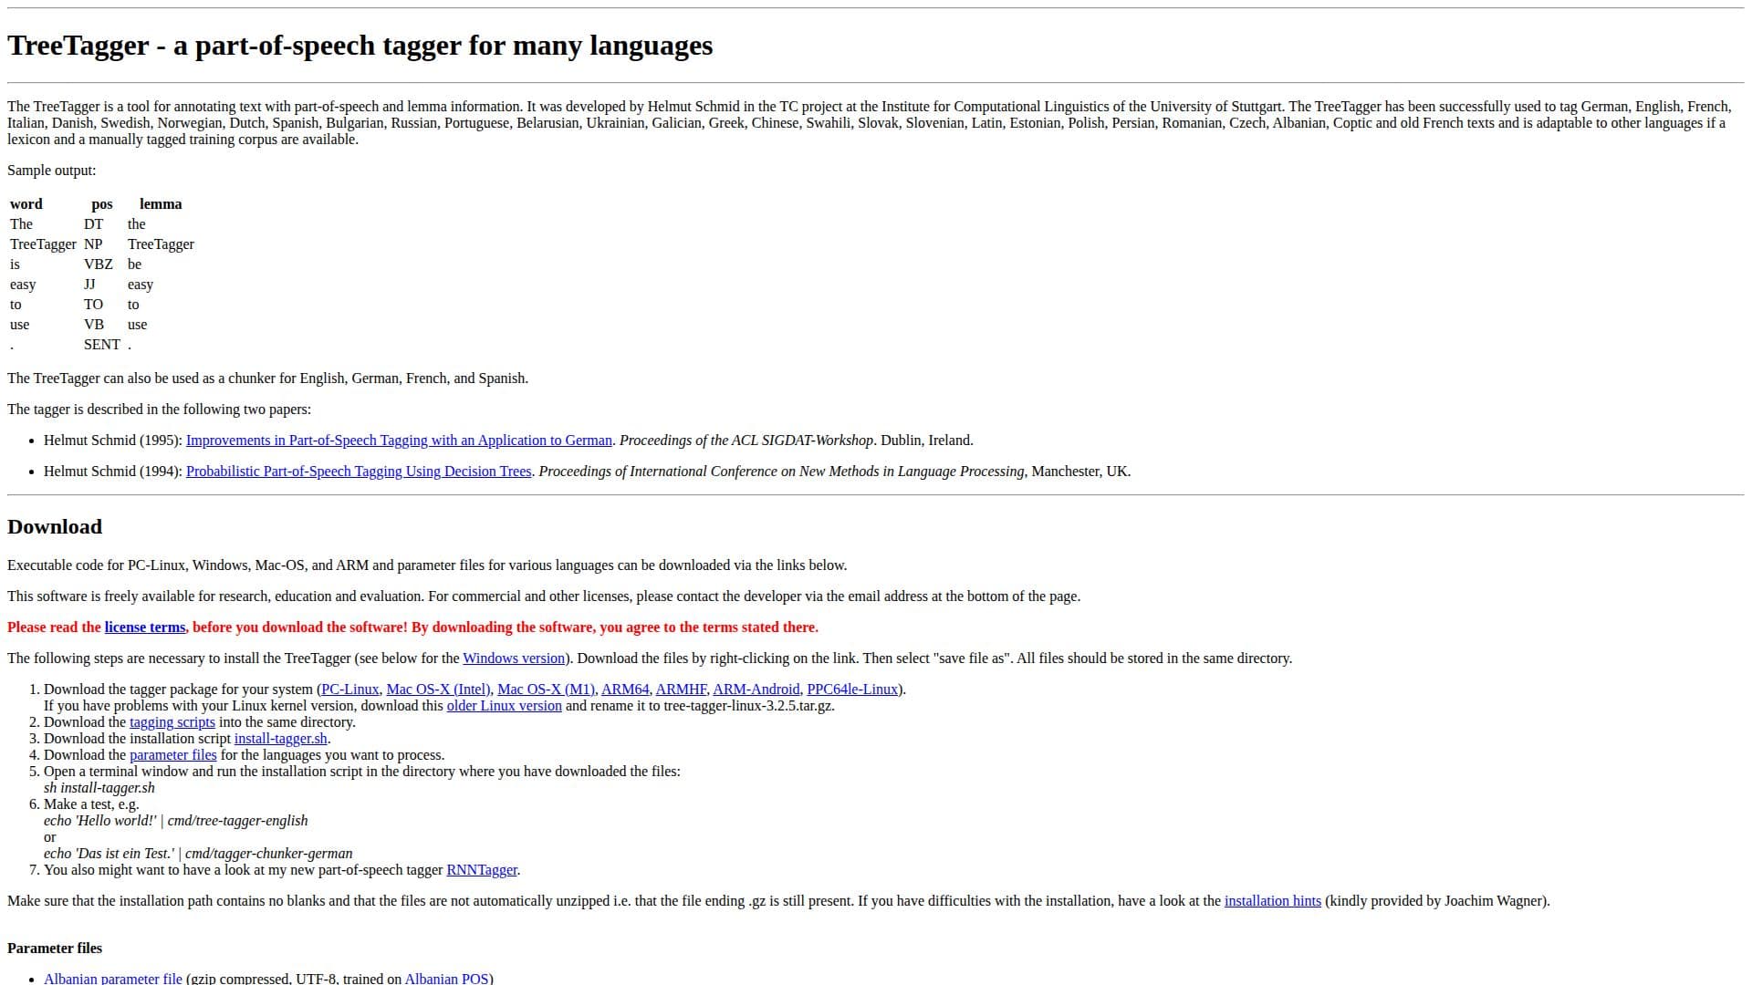1752x985 pixels.
Task: Download the ARM64 tagger package
Action: [x=625, y=689]
